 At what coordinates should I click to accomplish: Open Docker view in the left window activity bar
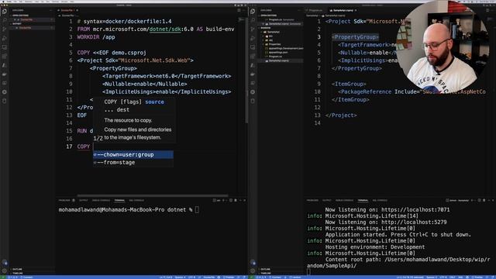click(5, 74)
